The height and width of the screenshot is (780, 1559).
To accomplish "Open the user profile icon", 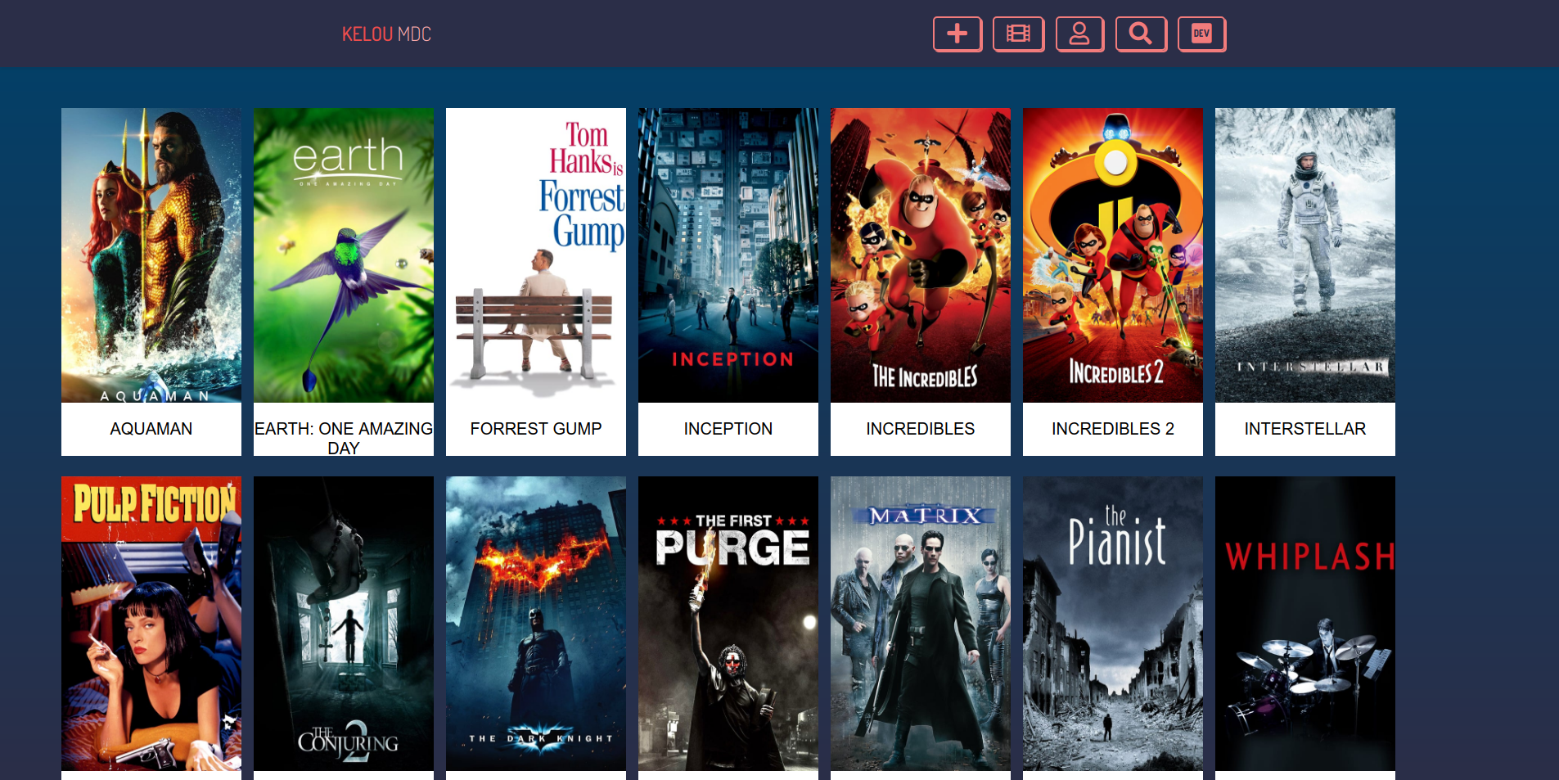I will pyautogui.click(x=1079, y=34).
